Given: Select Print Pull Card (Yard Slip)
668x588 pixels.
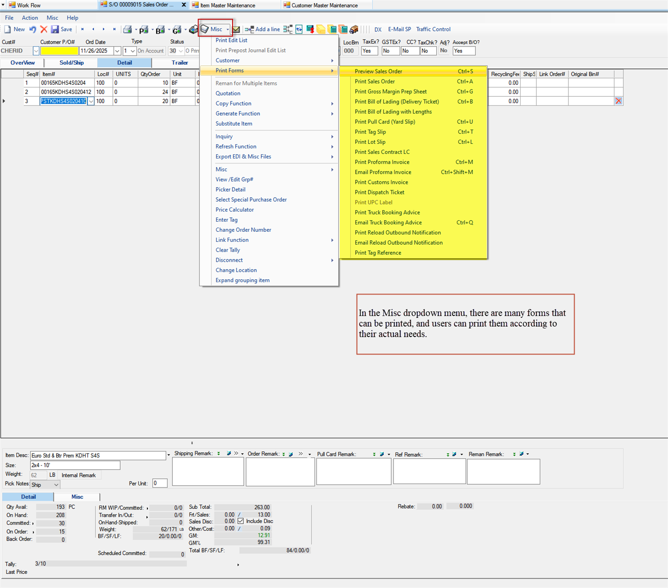Looking at the screenshot, I should pyautogui.click(x=385, y=122).
